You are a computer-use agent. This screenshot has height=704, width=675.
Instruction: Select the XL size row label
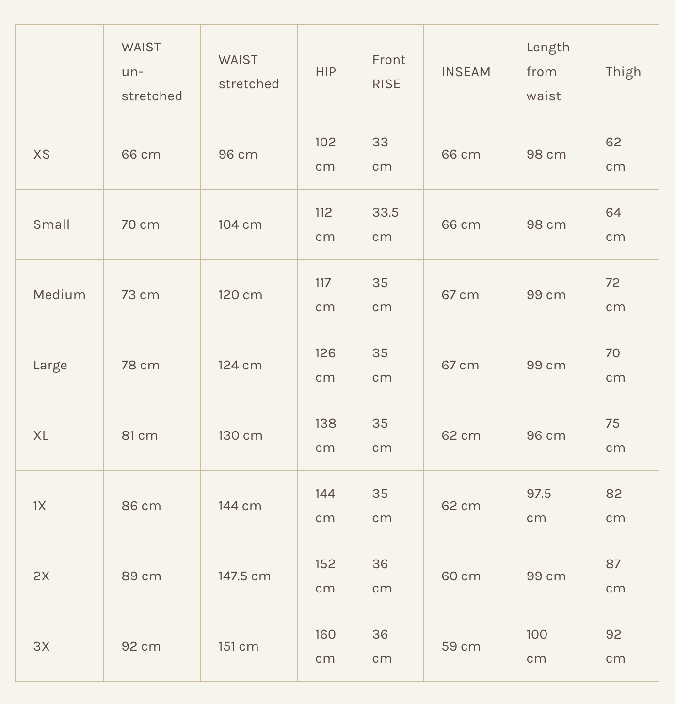click(x=41, y=435)
